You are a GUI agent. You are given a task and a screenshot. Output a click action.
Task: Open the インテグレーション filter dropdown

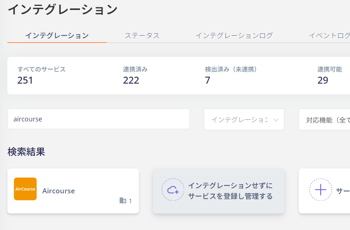tap(244, 119)
